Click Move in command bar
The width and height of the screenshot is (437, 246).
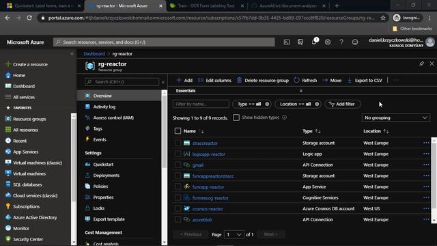[332, 81]
